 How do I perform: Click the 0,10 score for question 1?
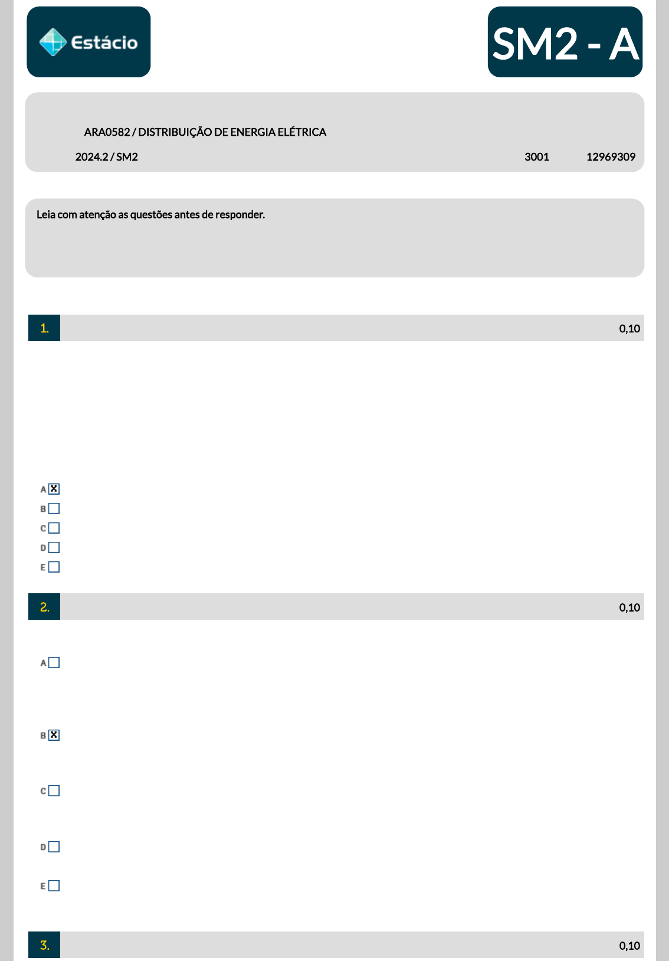tap(629, 329)
